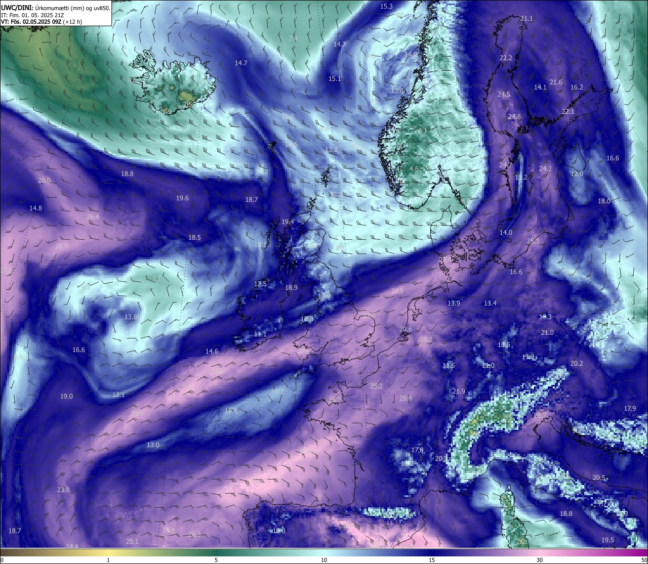Click the 12.0 map value

pos(577,173)
